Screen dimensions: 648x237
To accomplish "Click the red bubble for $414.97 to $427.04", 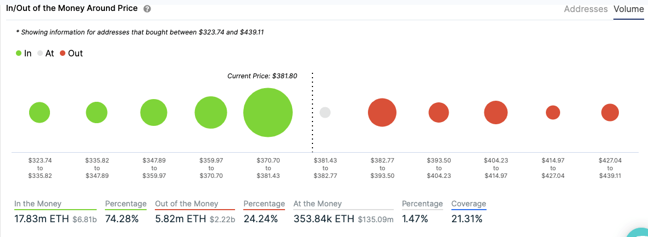I will 553,113.
